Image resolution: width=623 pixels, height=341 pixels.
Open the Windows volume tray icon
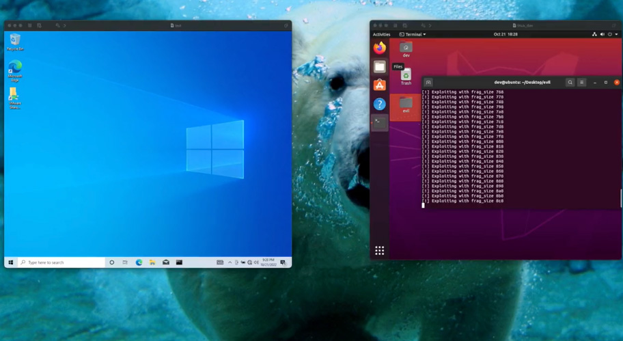pos(256,262)
